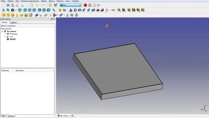Set Front view cube icon

click(x=25, y=10)
